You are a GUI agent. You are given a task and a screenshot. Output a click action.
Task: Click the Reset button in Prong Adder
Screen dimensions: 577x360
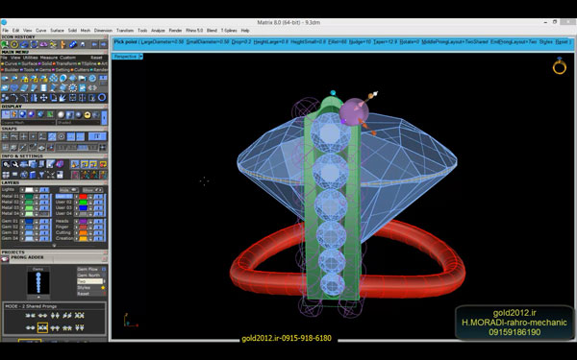pos(91,294)
